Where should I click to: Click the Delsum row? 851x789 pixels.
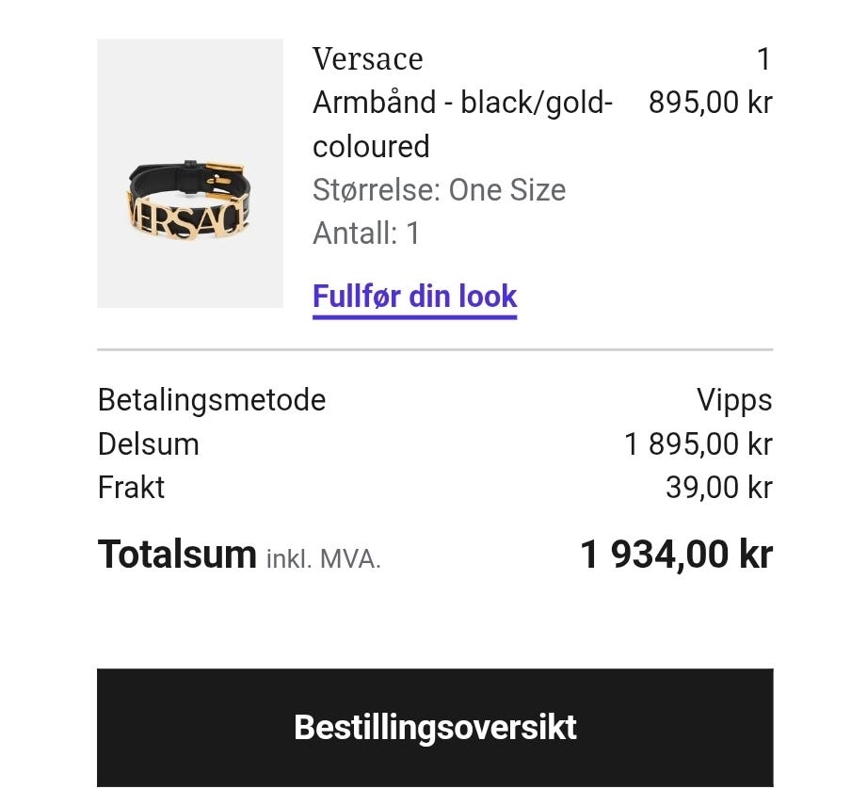pyautogui.click(x=149, y=443)
